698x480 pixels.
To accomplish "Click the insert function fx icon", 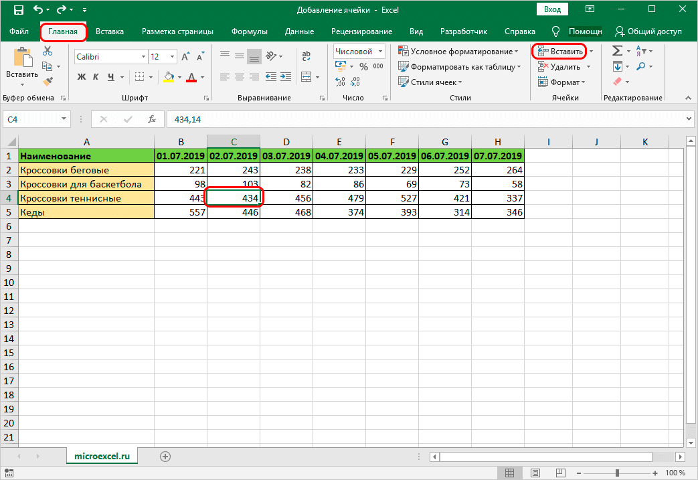I will (x=152, y=119).
